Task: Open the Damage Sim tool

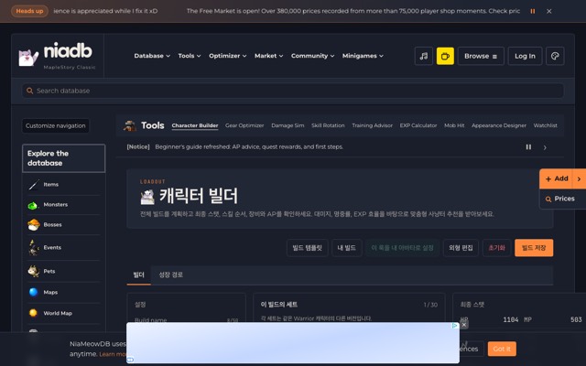Action: pos(288,126)
